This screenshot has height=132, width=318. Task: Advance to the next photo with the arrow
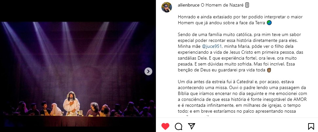(x=148, y=71)
